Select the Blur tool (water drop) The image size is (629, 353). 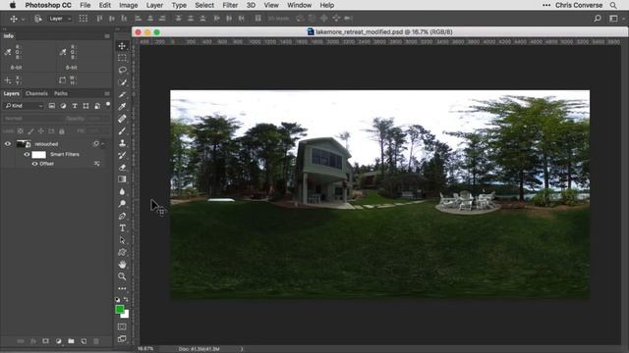coord(122,192)
